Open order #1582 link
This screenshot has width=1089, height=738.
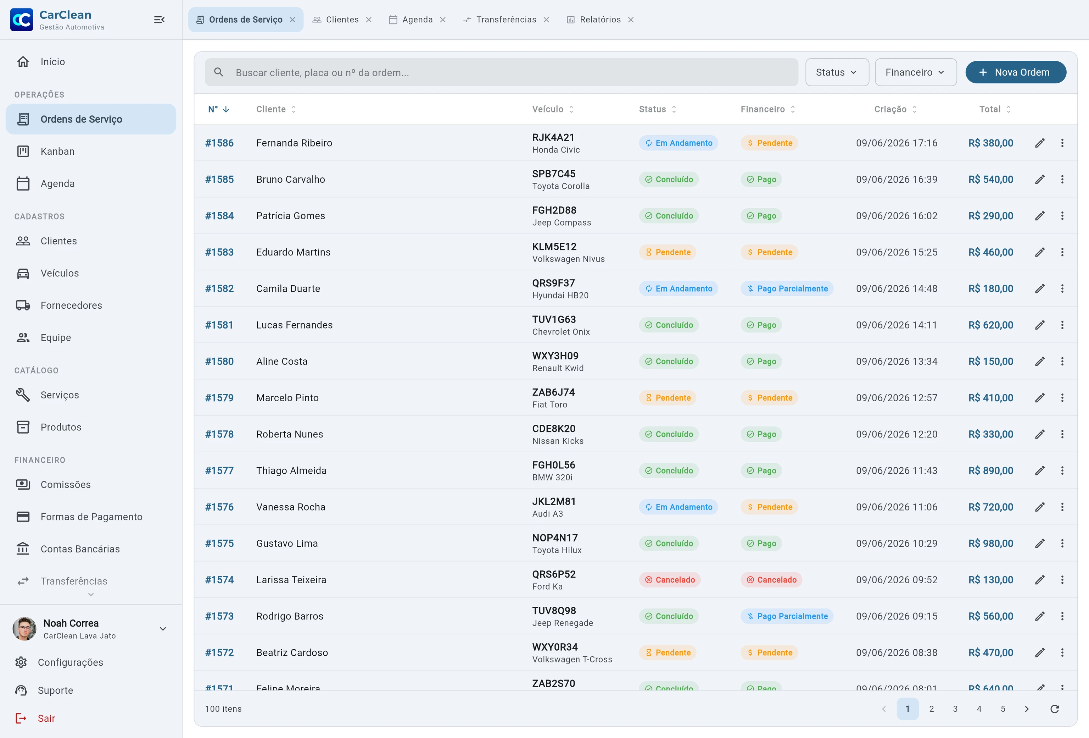click(219, 289)
